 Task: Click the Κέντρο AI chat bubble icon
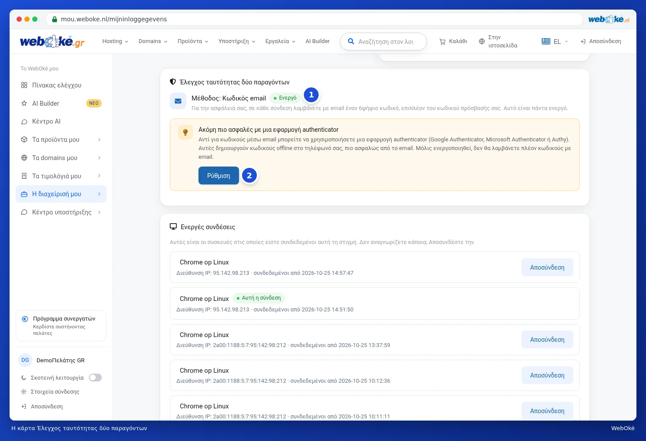(x=24, y=122)
